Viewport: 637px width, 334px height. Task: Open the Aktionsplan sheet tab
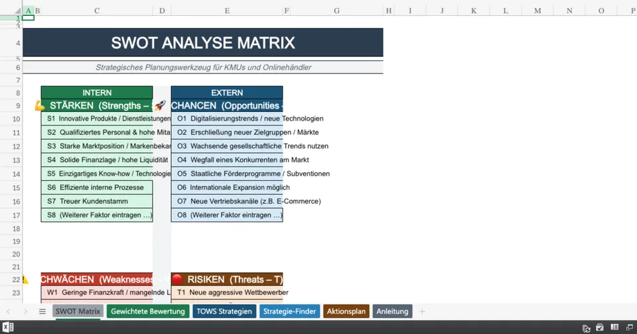(x=346, y=311)
